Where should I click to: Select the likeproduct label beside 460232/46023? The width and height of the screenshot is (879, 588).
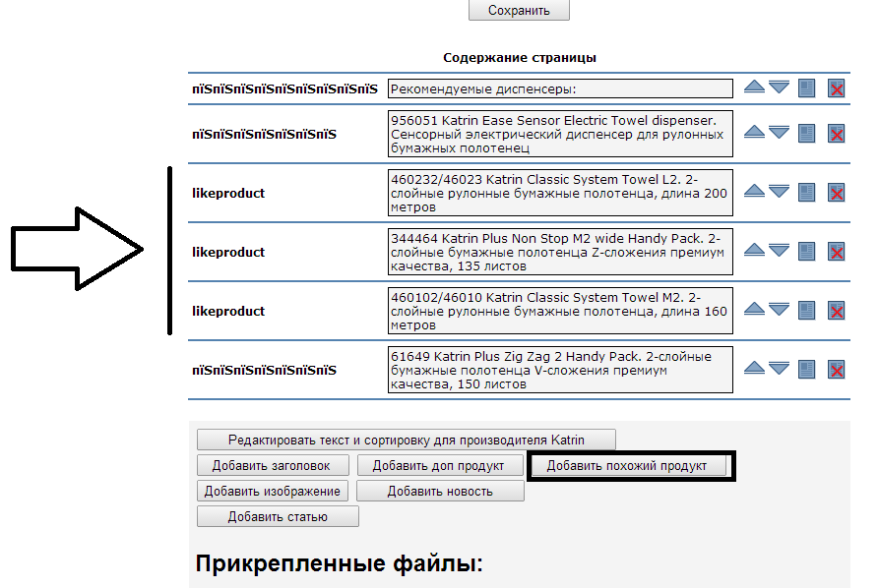[228, 193]
